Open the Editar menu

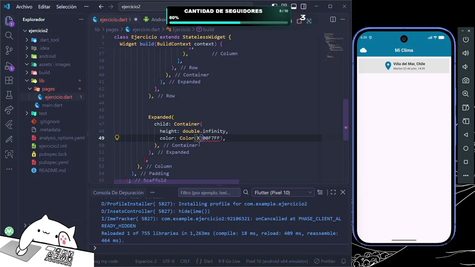tap(44, 7)
